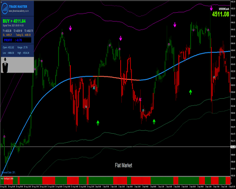Click the Trade Master bar-chart logo
236x189 pixels.
[5, 9]
